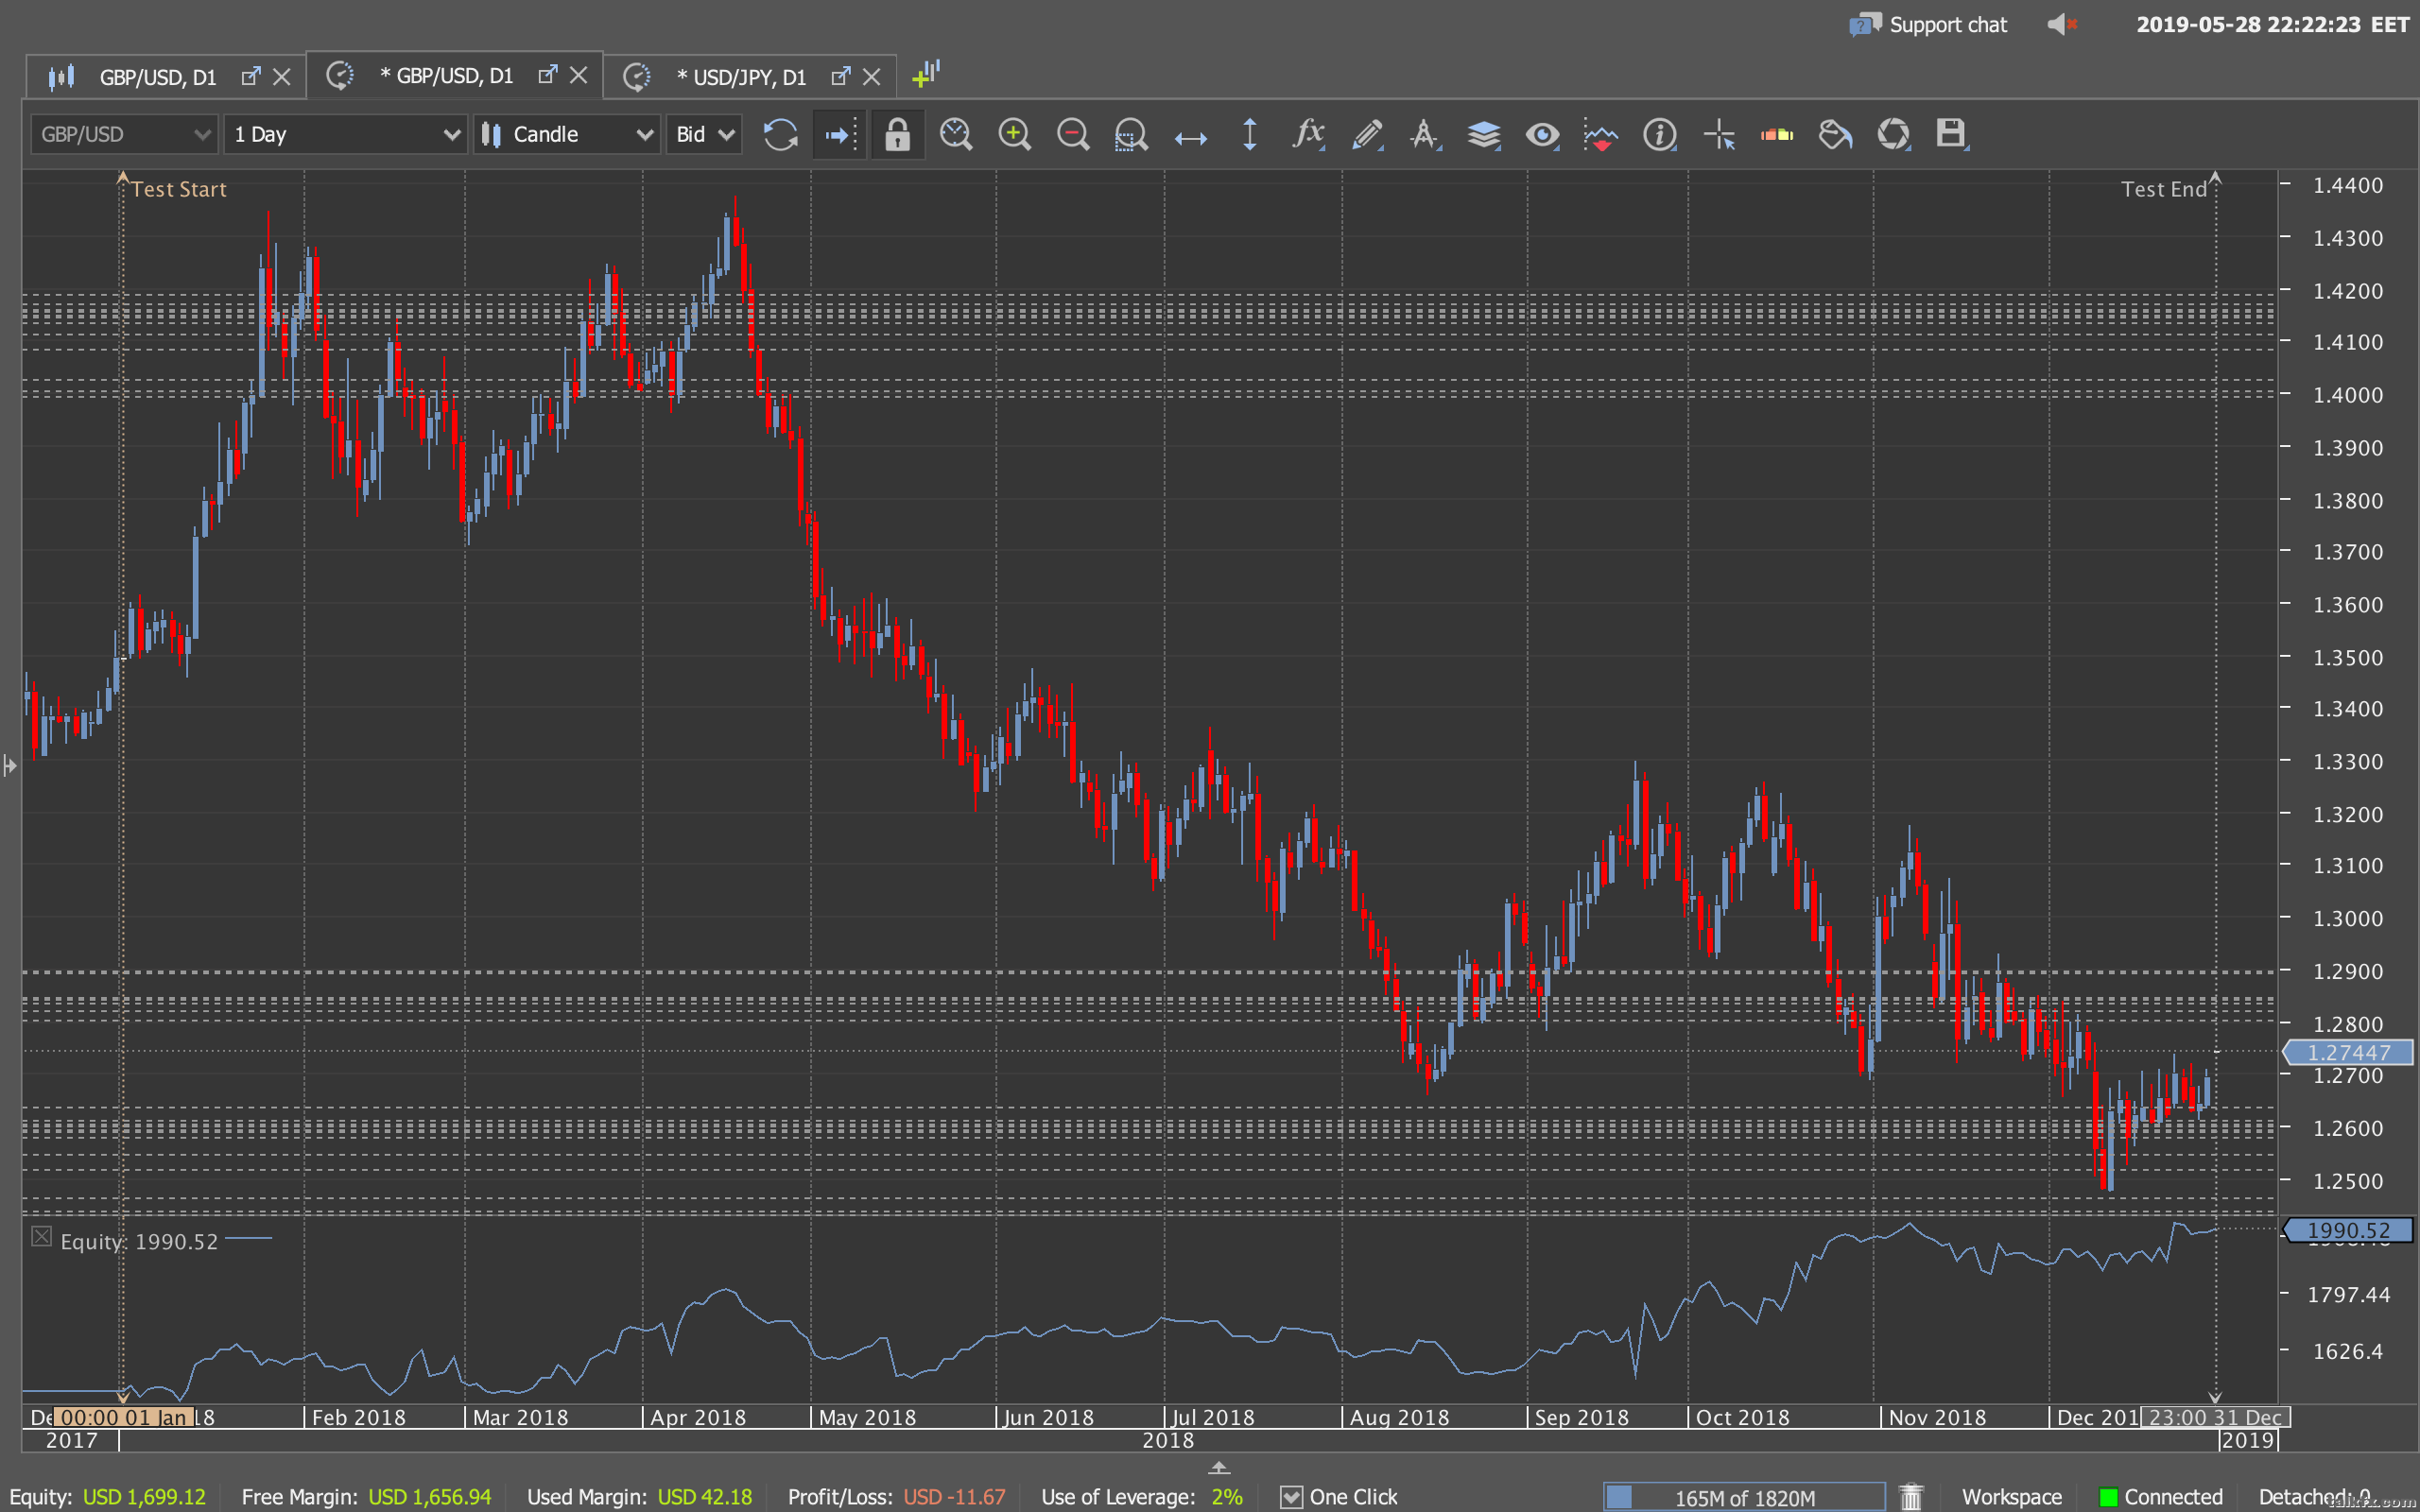The width and height of the screenshot is (2420, 1512).
Task: Click the Test End marker
Action: [x=2163, y=189]
